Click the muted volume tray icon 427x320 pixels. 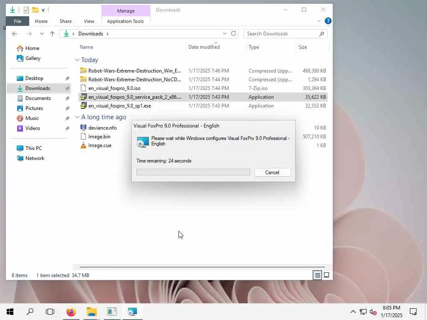pyautogui.click(x=373, y=312)
